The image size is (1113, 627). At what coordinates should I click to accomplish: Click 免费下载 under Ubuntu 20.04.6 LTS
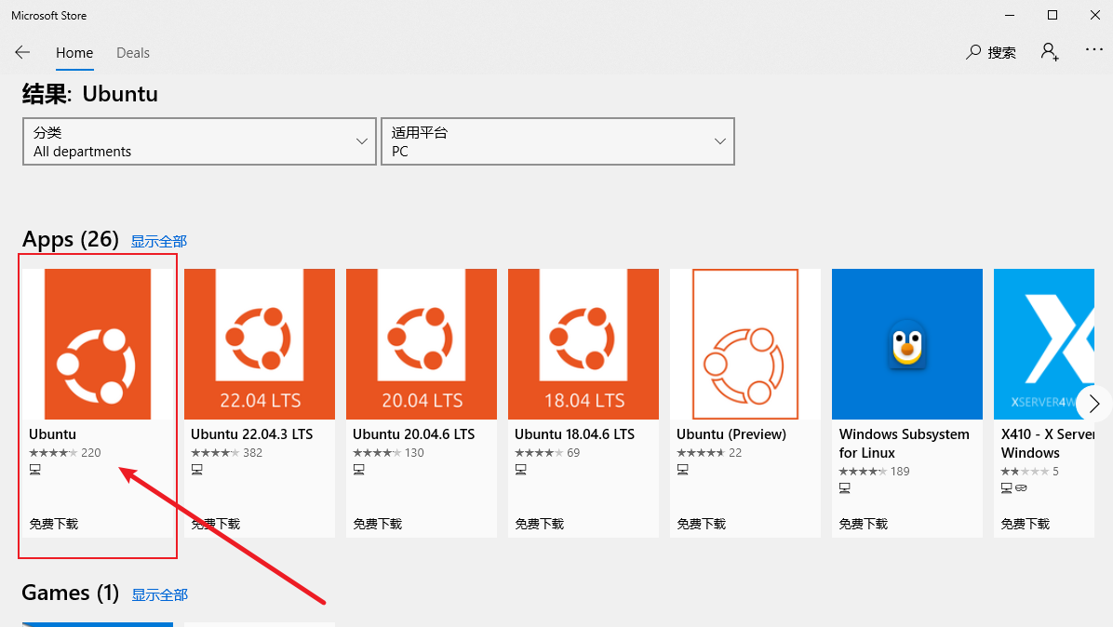tap(378, 524)
